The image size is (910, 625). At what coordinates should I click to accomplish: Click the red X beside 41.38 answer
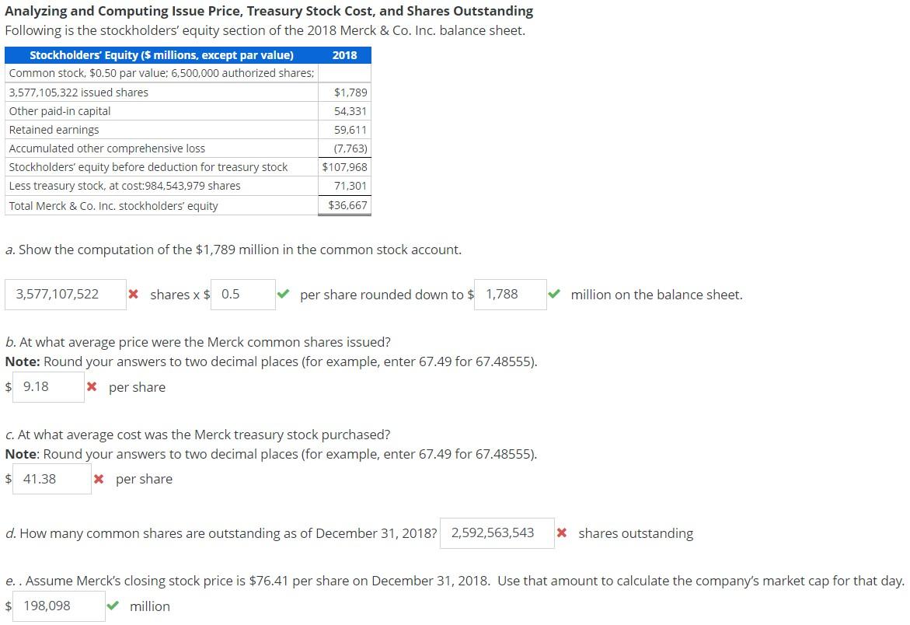click(99, 478)
